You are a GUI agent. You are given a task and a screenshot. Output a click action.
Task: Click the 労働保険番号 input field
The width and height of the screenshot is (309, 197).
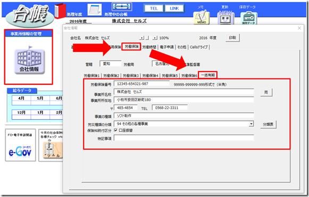pyautogui.click(x=141, y=84)
